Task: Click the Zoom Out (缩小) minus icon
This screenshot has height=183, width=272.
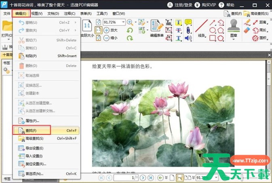Action: coord(107,38)
